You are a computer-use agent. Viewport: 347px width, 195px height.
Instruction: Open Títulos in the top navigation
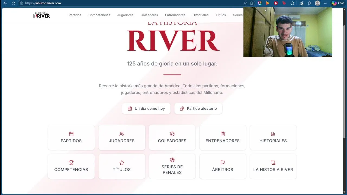pos(221,15)
